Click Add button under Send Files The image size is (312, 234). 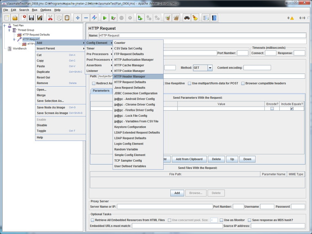177,193
